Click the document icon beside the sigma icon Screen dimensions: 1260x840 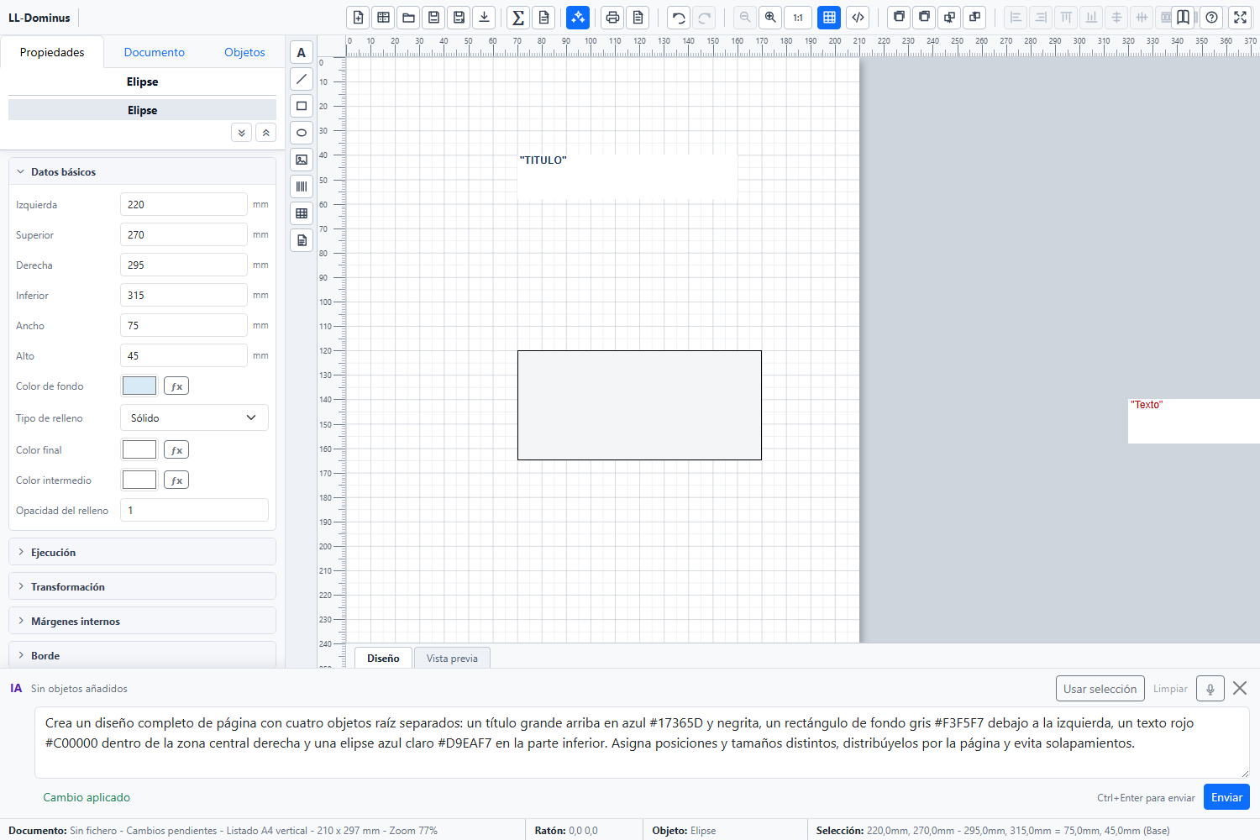point(543,18)
